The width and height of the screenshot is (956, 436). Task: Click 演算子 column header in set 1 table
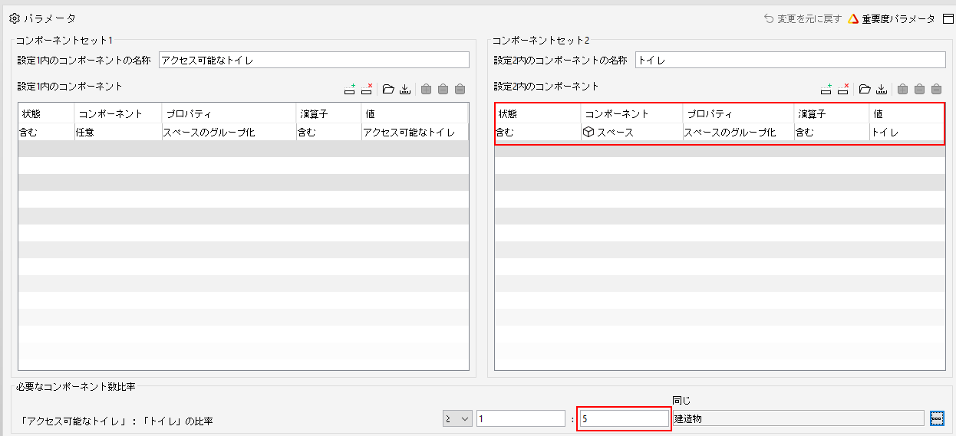click(329, 113)
